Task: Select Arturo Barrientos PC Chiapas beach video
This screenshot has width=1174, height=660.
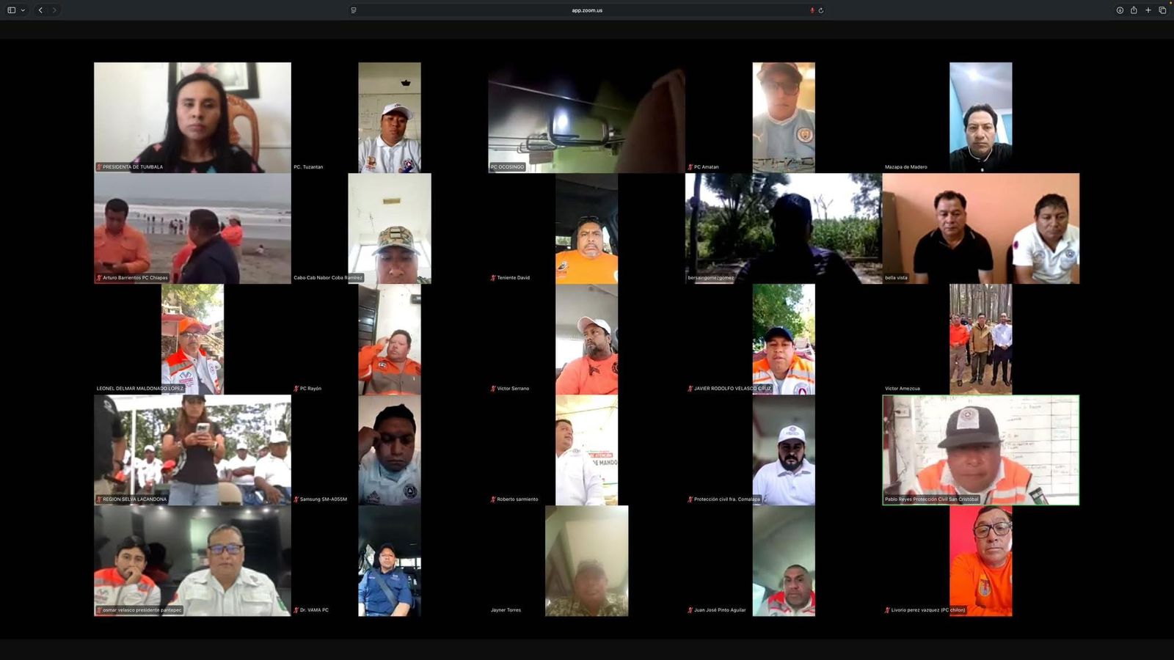Action: click(x=192, y=228)
